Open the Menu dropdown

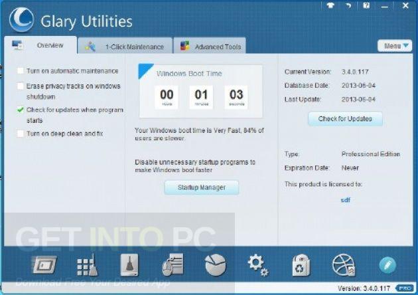click(x=395, y=46)
